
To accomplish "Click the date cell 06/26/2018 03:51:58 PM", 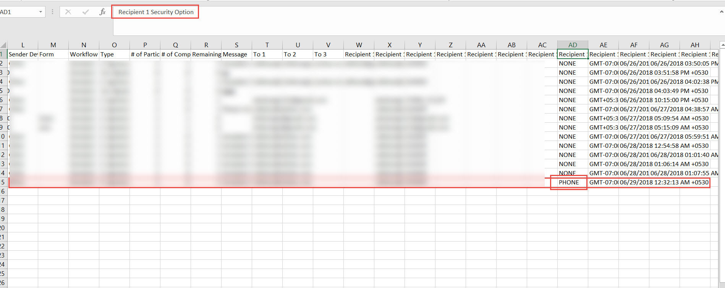I will click(x=664, y=73).
